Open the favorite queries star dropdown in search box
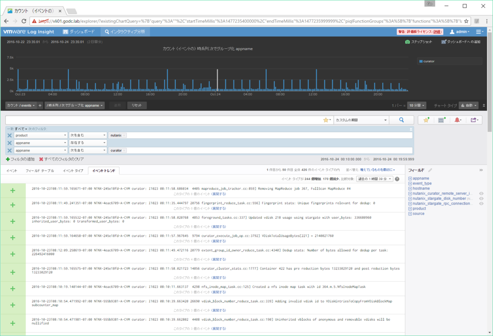Screen dimensions: 493x336 click(x=327, y=120)
